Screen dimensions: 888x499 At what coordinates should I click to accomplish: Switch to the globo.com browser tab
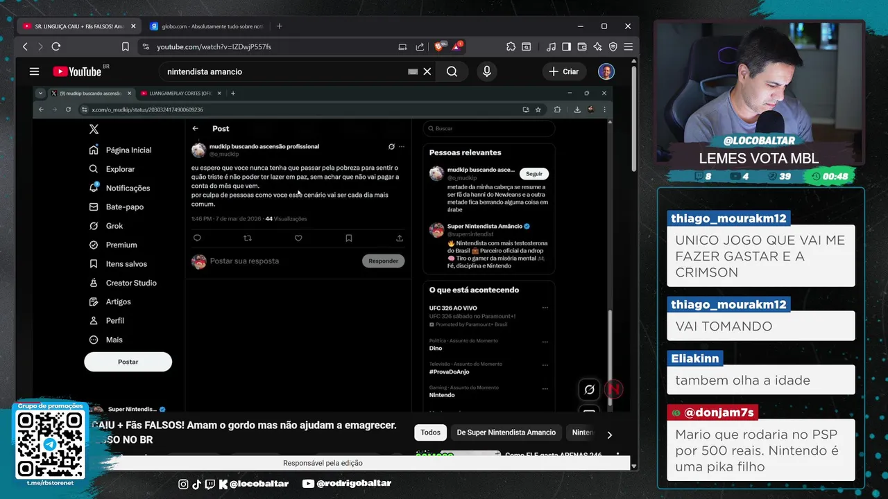pos(206,26)
